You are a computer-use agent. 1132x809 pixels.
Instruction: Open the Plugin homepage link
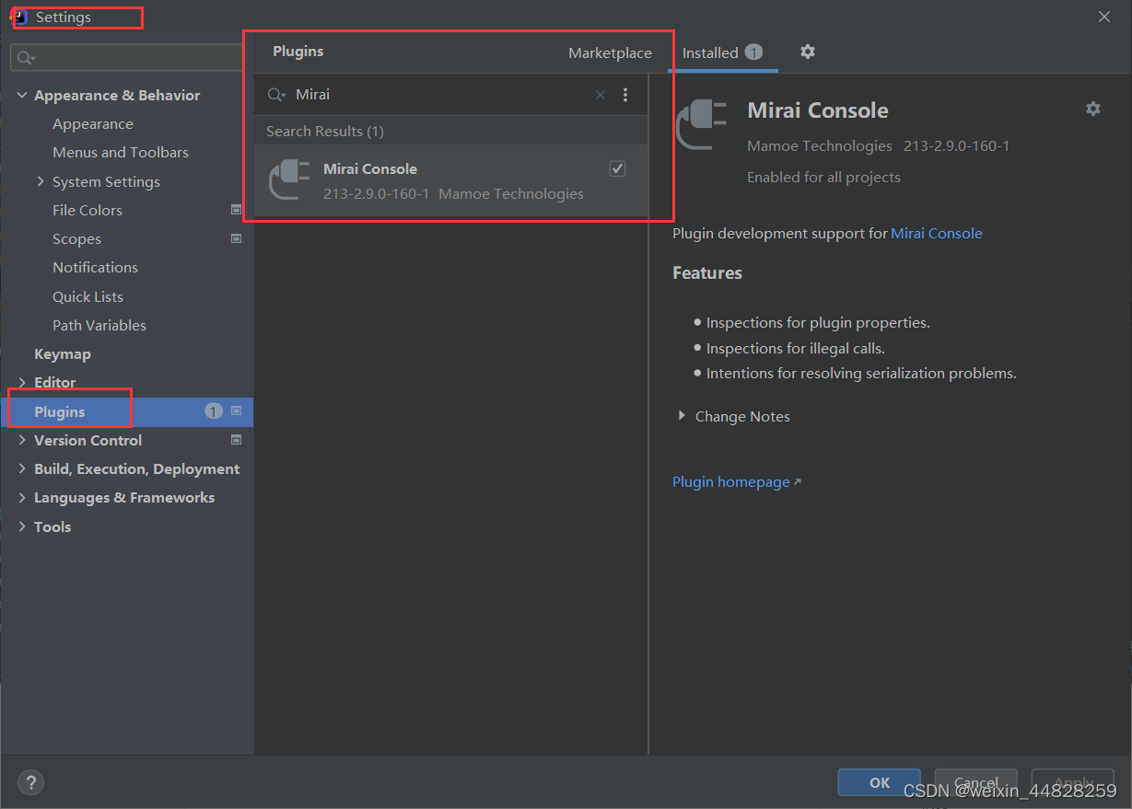tap(731, 481)
